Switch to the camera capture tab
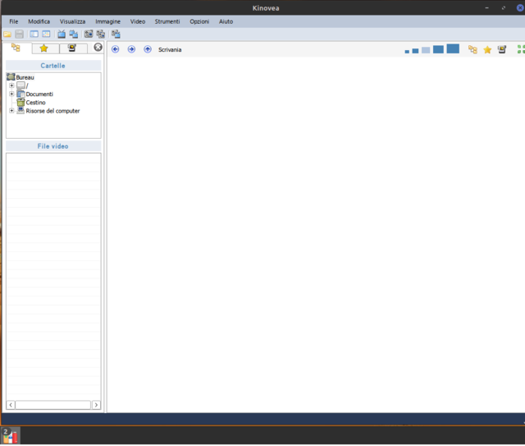 pos(73,48)
